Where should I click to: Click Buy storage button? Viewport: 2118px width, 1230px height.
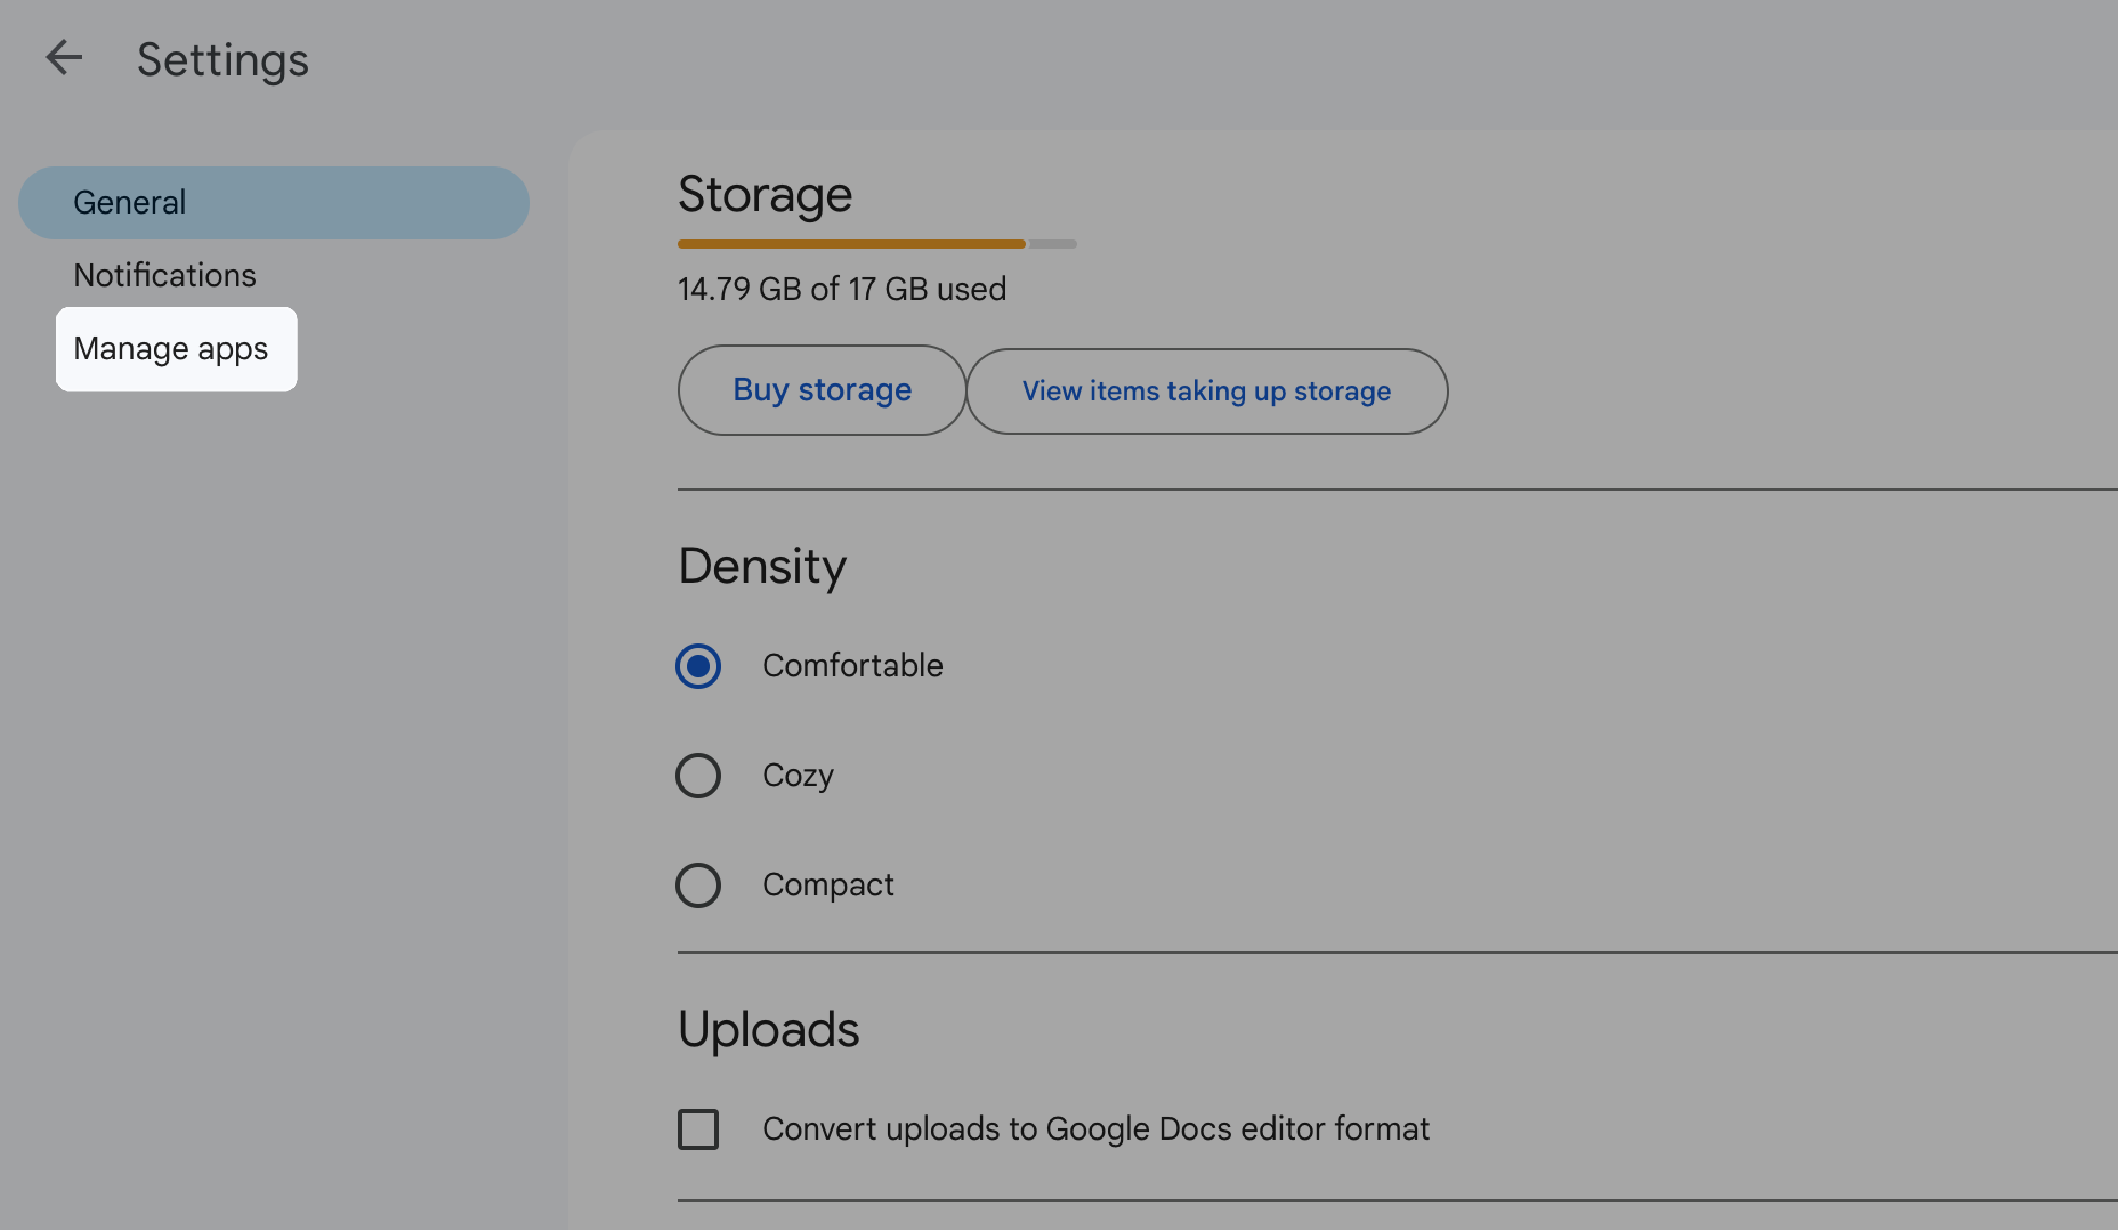point(821,389)
